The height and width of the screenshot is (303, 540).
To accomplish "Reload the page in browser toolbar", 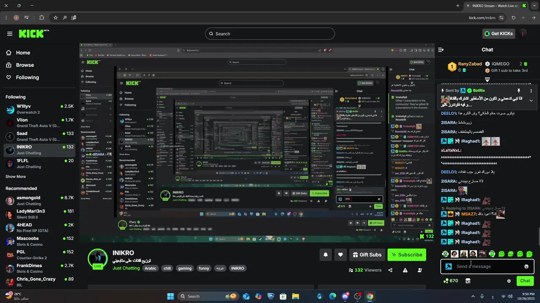I will coord(513,18).
